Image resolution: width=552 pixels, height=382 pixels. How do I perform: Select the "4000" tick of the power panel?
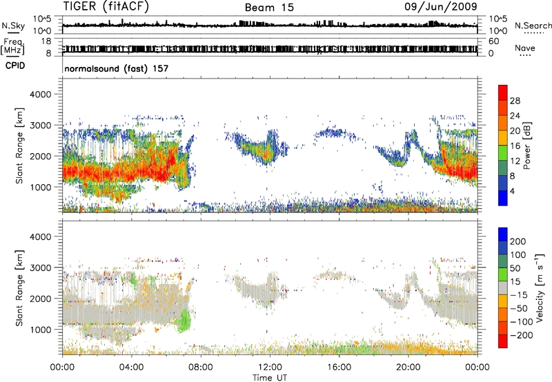pos(40,94)
